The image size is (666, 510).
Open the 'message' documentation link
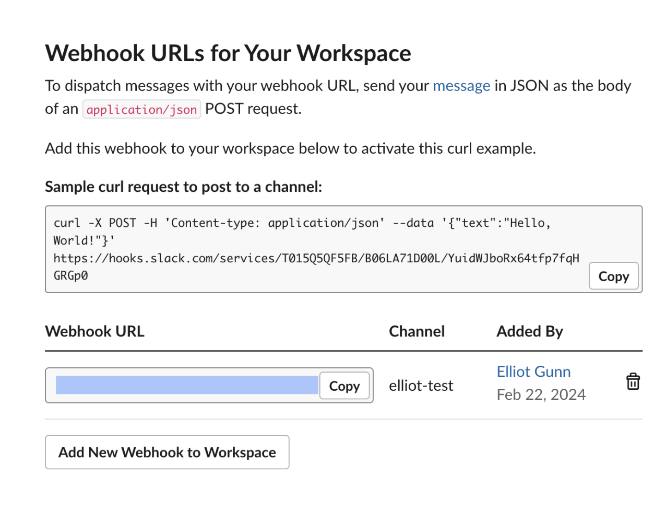pos(461,86)
